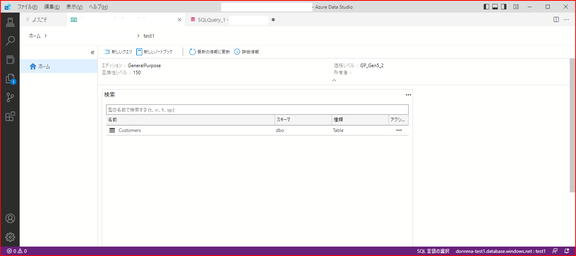Click 最新の情報に更新 refresh button
This screenshot has height=256, width=576.
209,52
